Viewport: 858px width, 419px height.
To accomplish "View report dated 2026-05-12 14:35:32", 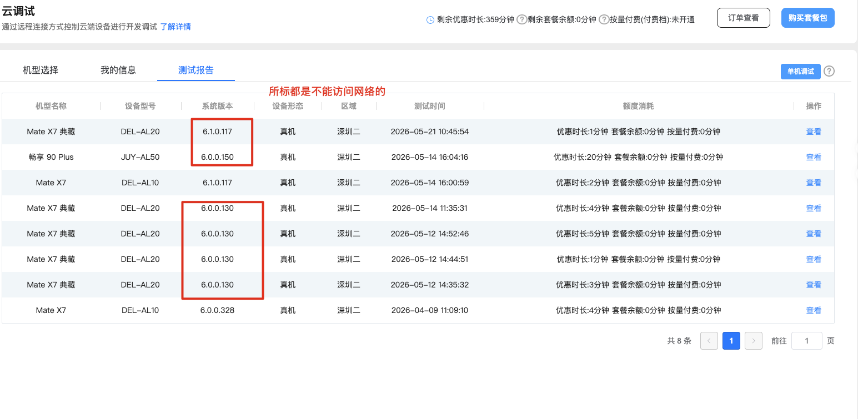I will (814, 285).
